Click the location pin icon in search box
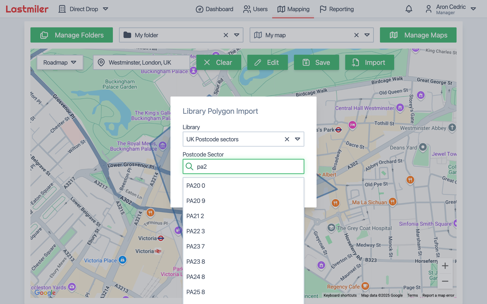The width and height of the screenshot is (487, 304). (101, 62)
